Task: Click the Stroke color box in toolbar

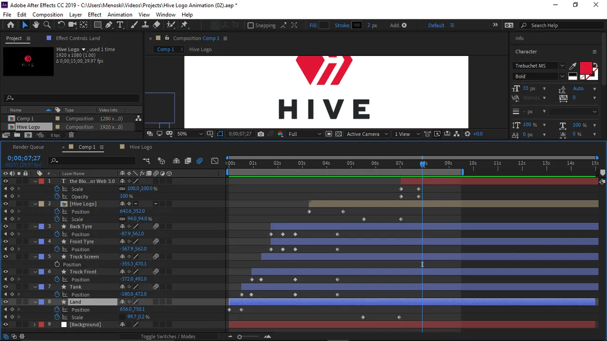Action: click(357, 26)
